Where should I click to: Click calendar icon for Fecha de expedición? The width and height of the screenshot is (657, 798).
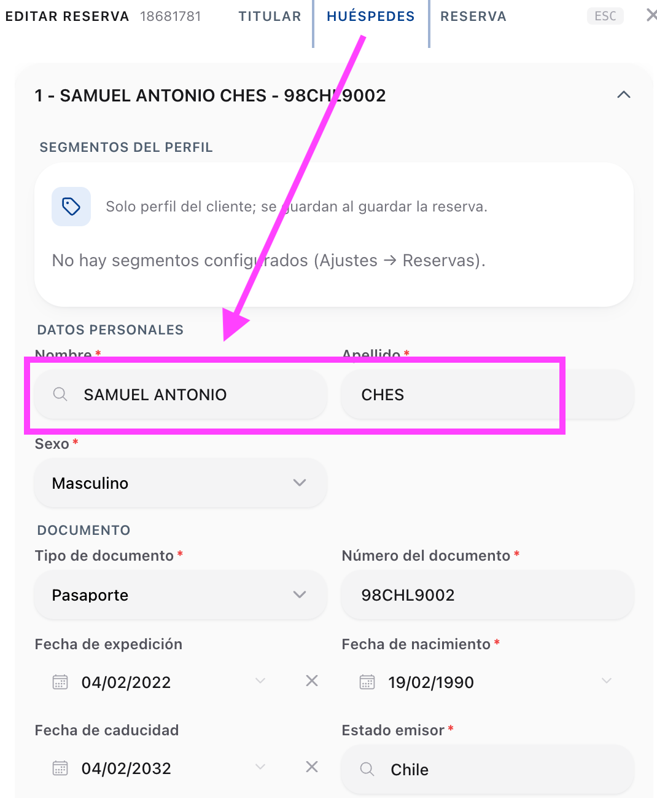60,682
